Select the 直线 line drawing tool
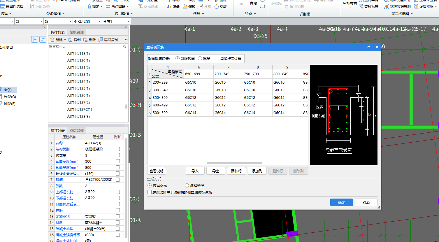 coord(253,3)
